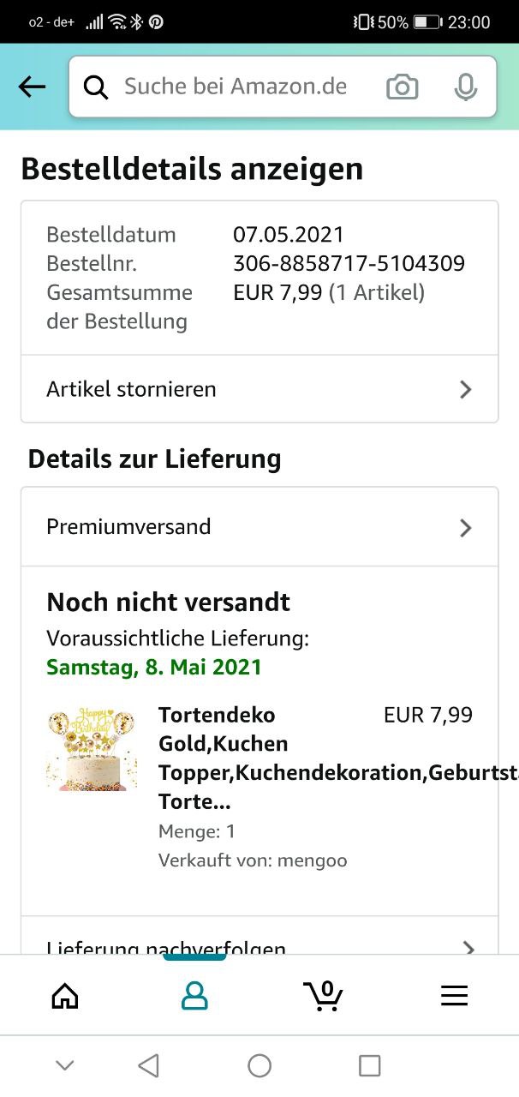Open camera search icon
519x1097 pixels.
402,87
